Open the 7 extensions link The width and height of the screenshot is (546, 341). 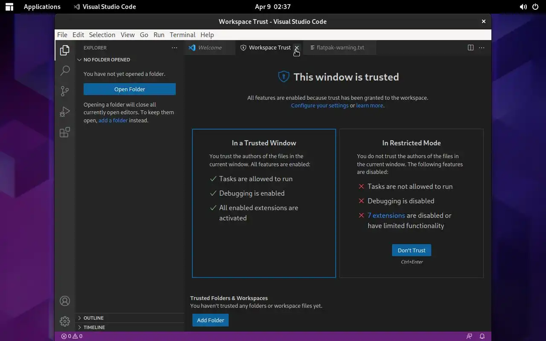pyautogui.click(x=386, y=216)
